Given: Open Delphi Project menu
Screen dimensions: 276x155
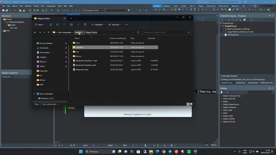Looking at the screenshot, I should coord(36,6).
